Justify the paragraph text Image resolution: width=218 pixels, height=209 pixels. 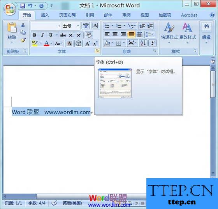coord(131,34)
